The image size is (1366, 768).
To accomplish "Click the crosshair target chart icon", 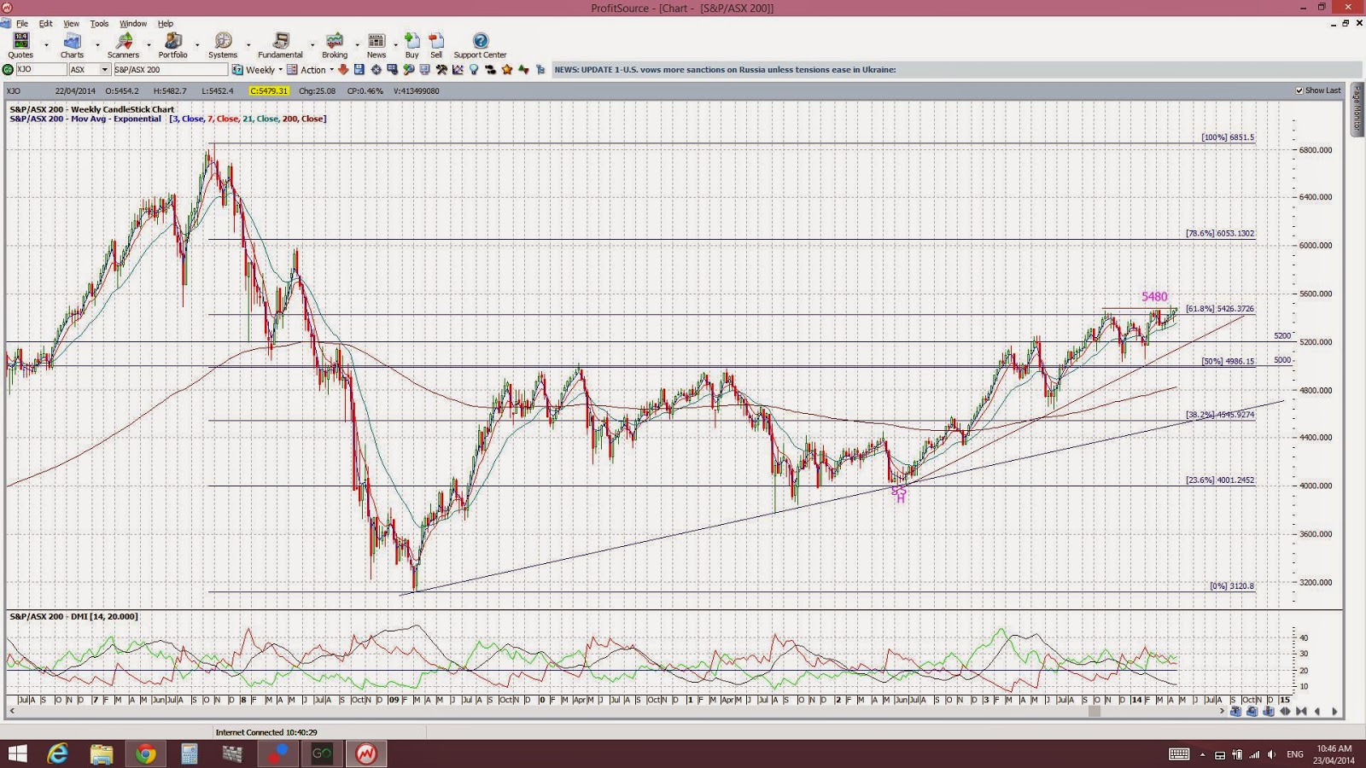I will pyautogui.click(x=376, y=70).
